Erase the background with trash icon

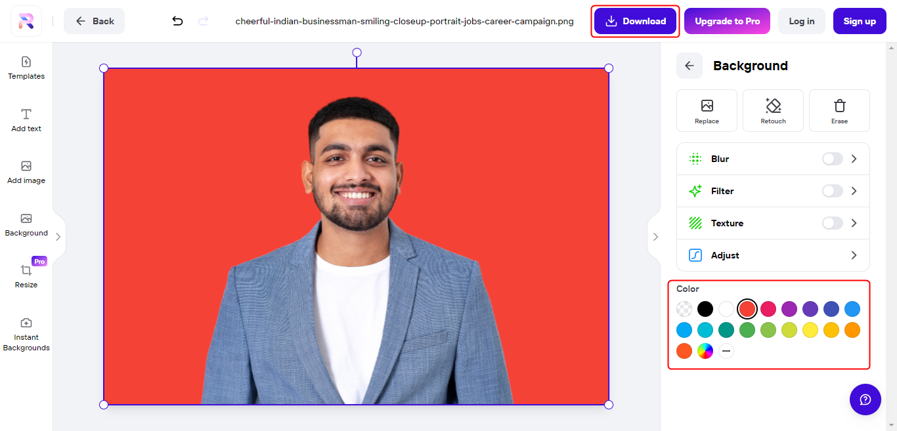839,110
